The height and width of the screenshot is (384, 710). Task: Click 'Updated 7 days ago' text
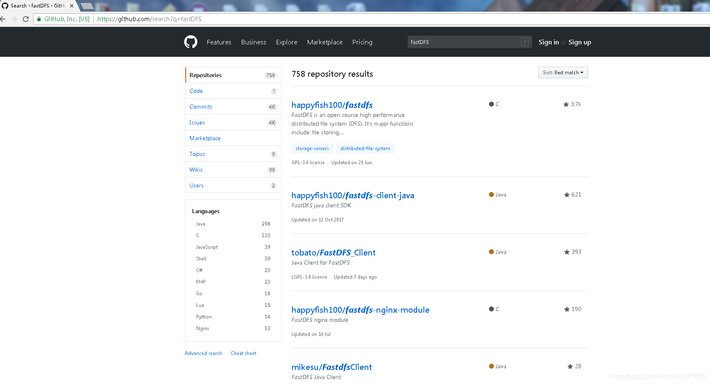(355, 277)
